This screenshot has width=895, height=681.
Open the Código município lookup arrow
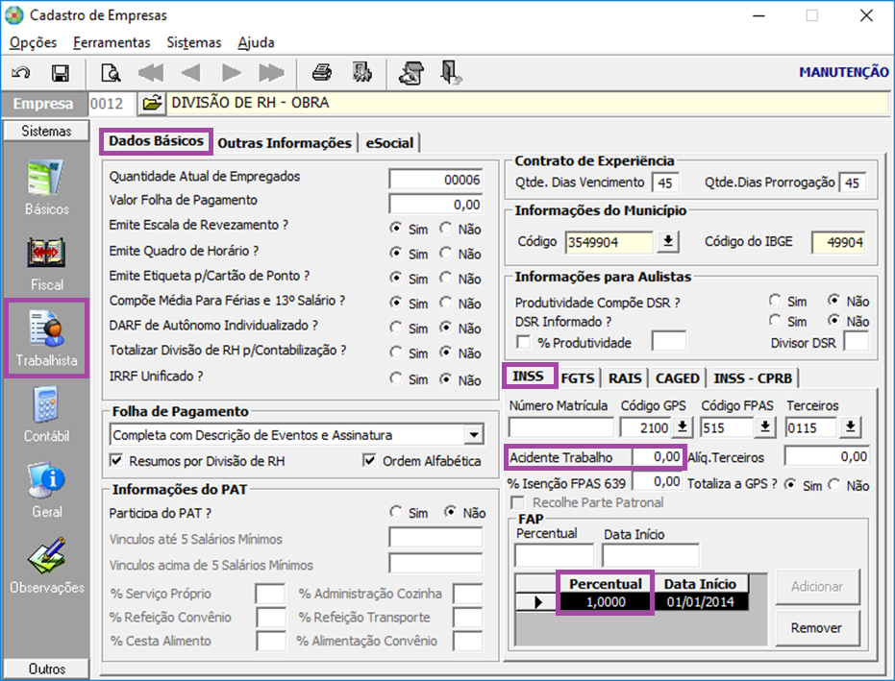[668, 242]
